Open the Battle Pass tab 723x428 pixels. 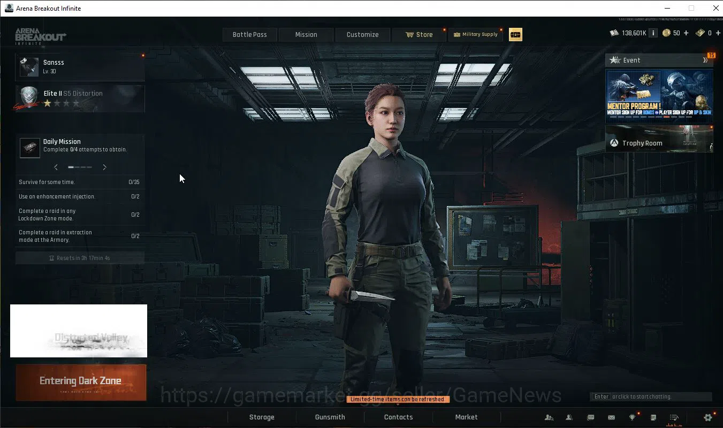click(249, 35)
